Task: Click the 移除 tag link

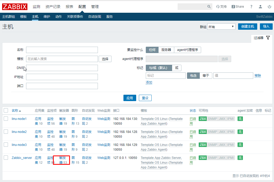Action: tap(258, 76)
